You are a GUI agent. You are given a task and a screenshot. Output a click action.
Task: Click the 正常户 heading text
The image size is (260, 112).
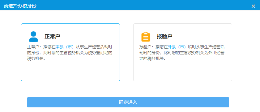(x=52, y=36)
